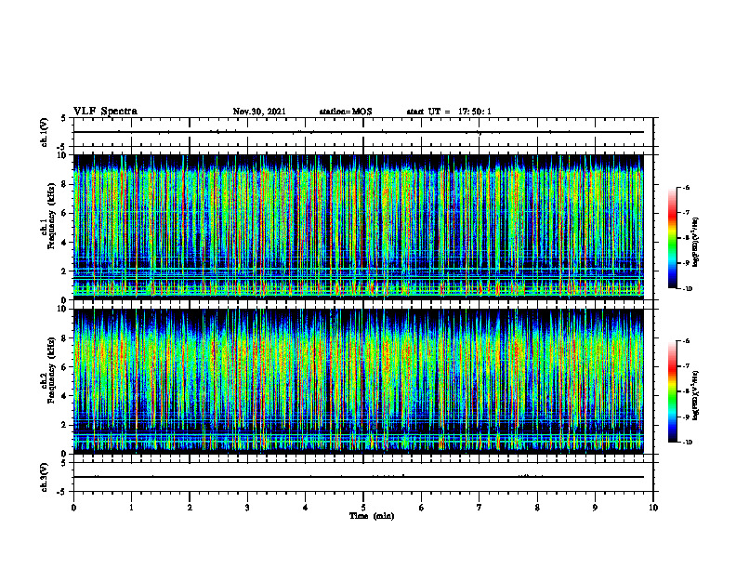Click the "-6" tick on ch.2 colorbar
Image resolution: width=736 pixels, height=569 pixels.
coord(686,341)
